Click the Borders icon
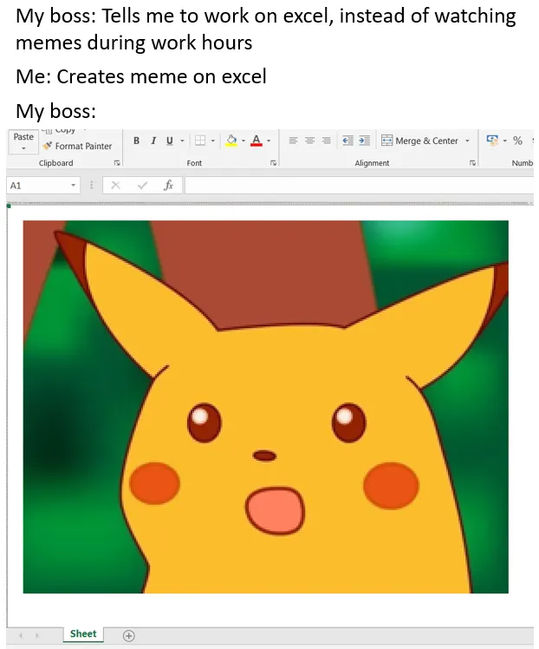This screenshot has height=649, width=539. coord(200,141)
